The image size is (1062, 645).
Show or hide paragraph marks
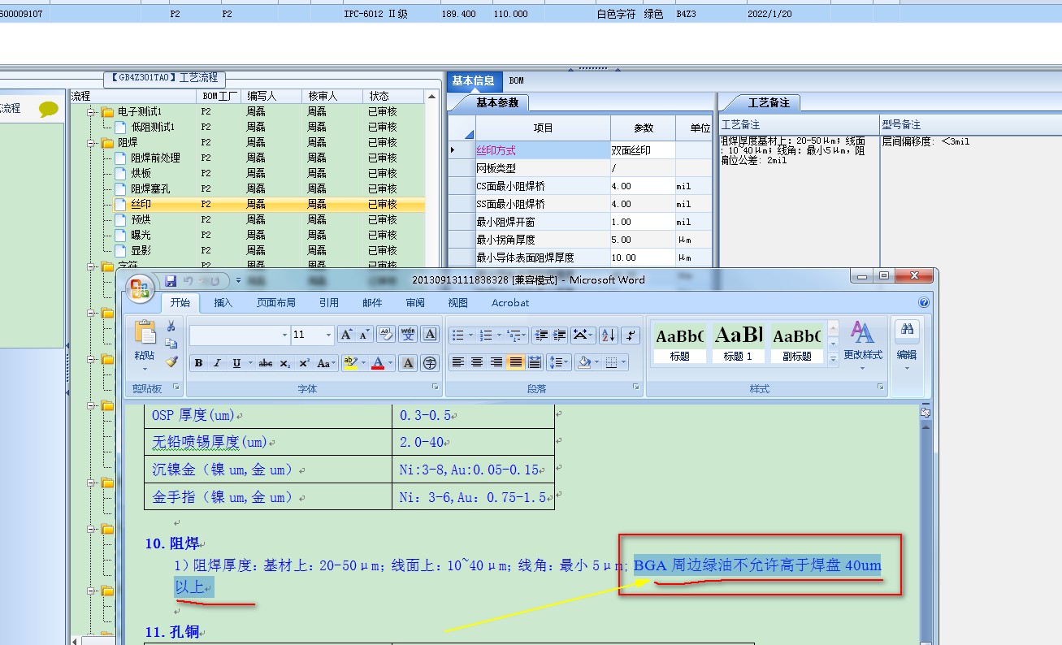pos(631,335)
